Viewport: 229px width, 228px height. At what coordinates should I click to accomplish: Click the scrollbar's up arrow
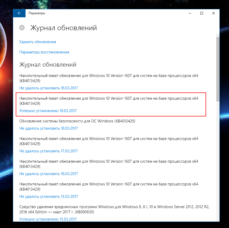(x=218, y=35)
